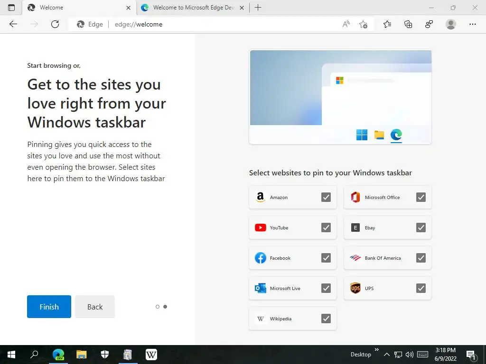The height and width of the screenshot is (364, 486).
Task: Click the Bank Of America logo icon
Action: click(355, 258)
